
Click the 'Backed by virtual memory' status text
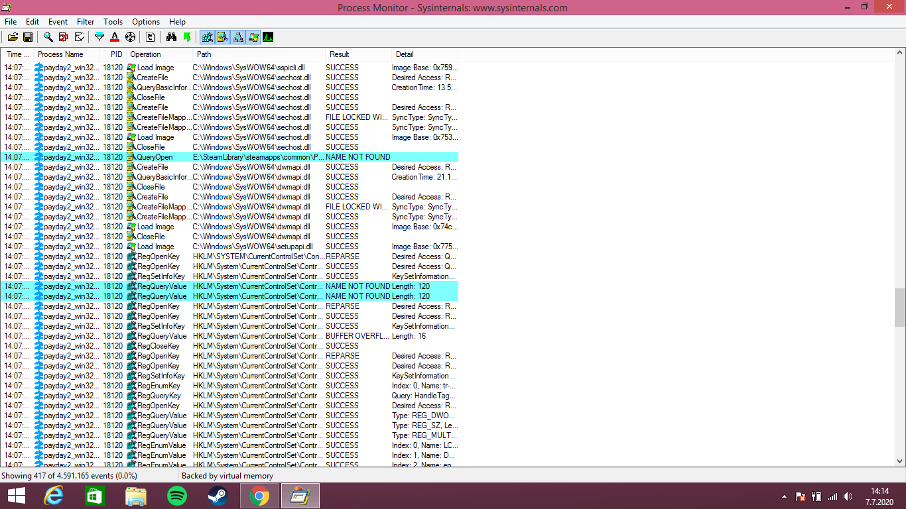(x=227, y=476)
